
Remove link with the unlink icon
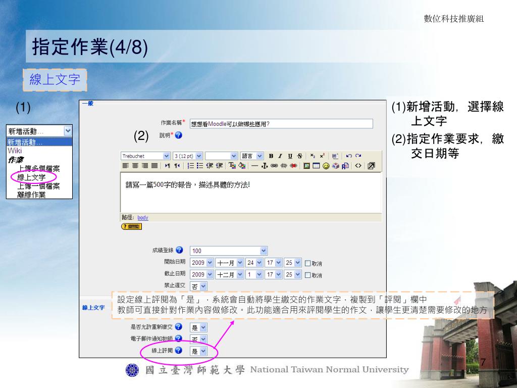pos(284,166)
